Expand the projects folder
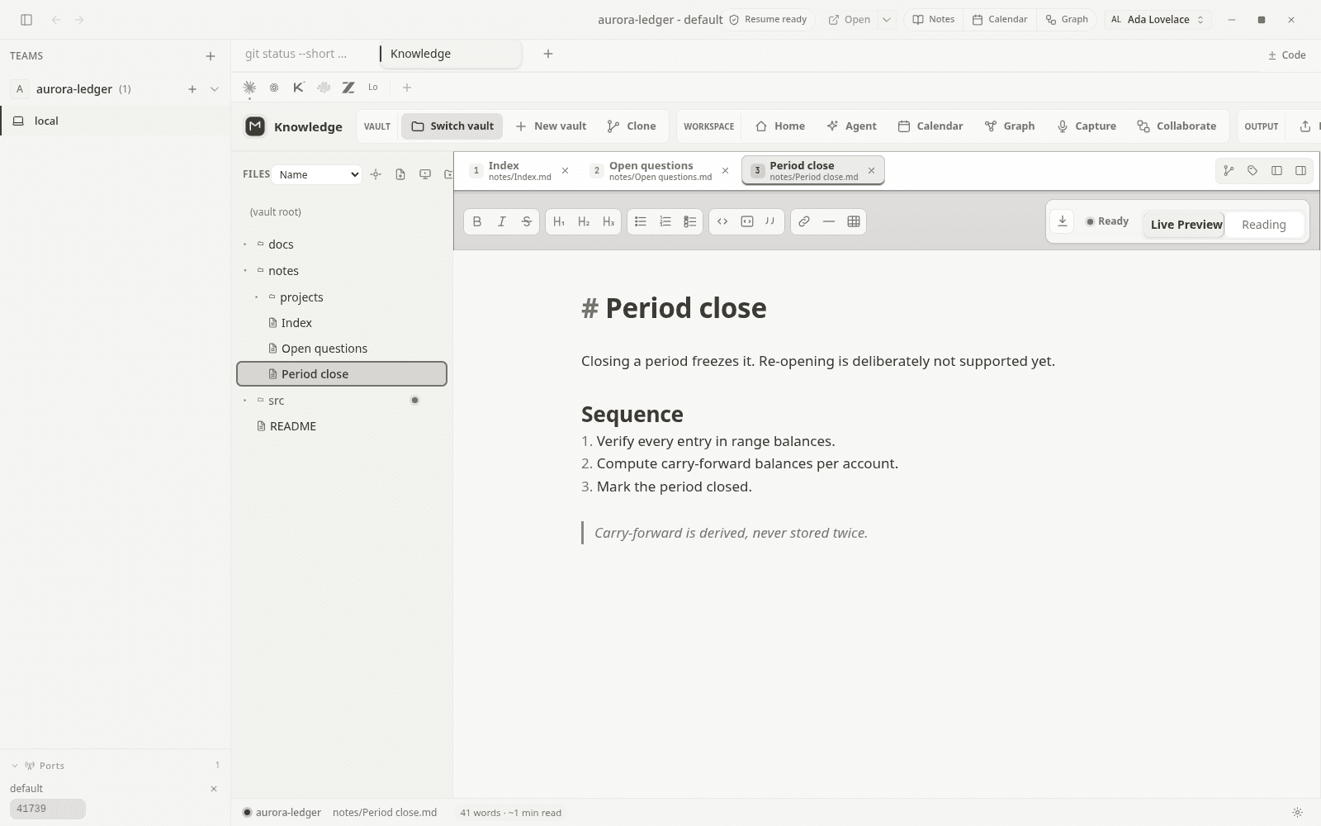 [x=257, y=297]
